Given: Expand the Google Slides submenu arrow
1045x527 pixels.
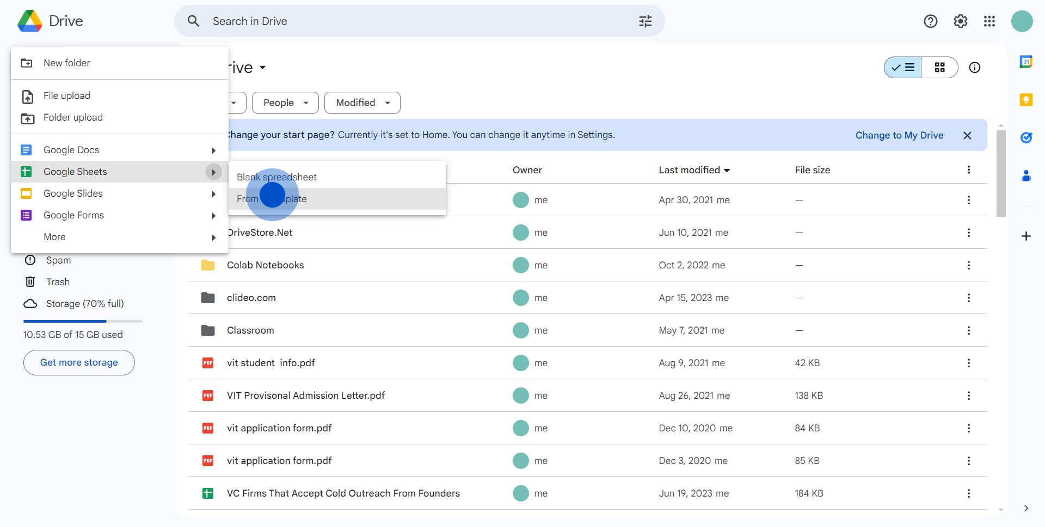Looking at the screenshot, I should click(x=214, y=194).
